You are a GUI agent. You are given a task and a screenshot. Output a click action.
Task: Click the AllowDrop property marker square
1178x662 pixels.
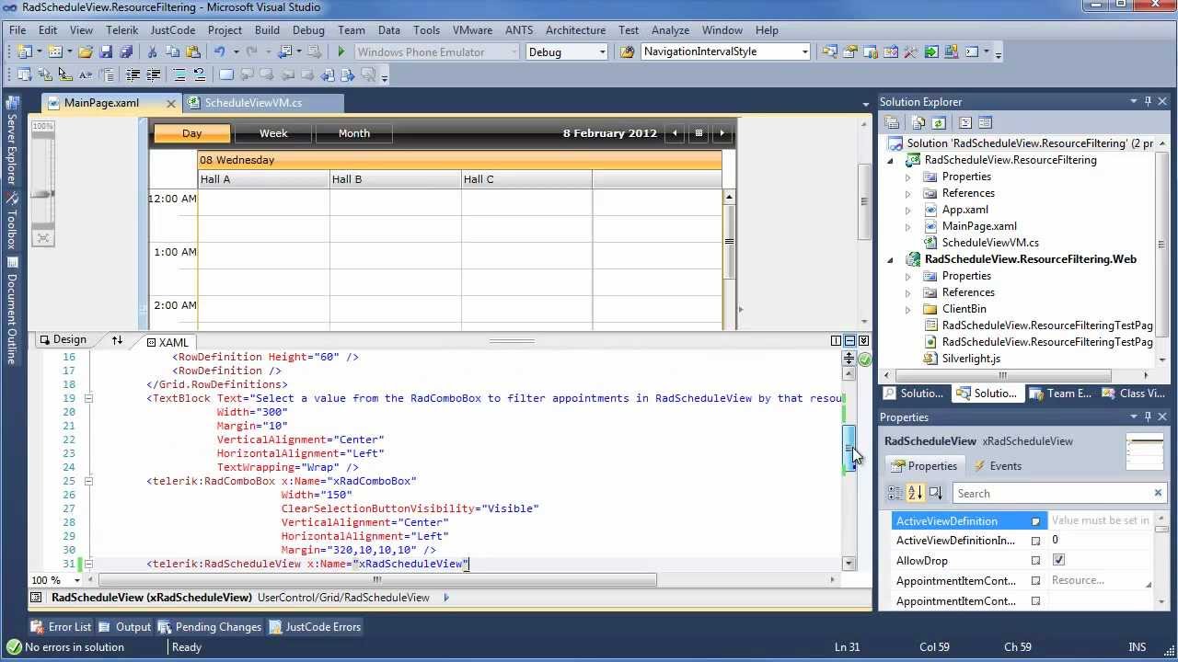(1035, 561)
